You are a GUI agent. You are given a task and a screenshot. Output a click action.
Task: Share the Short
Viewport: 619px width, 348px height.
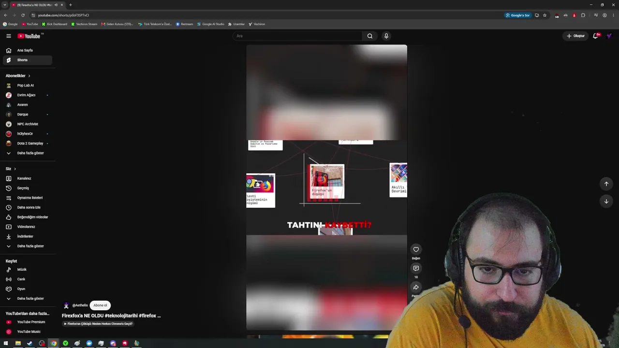[x=416, y=287]
